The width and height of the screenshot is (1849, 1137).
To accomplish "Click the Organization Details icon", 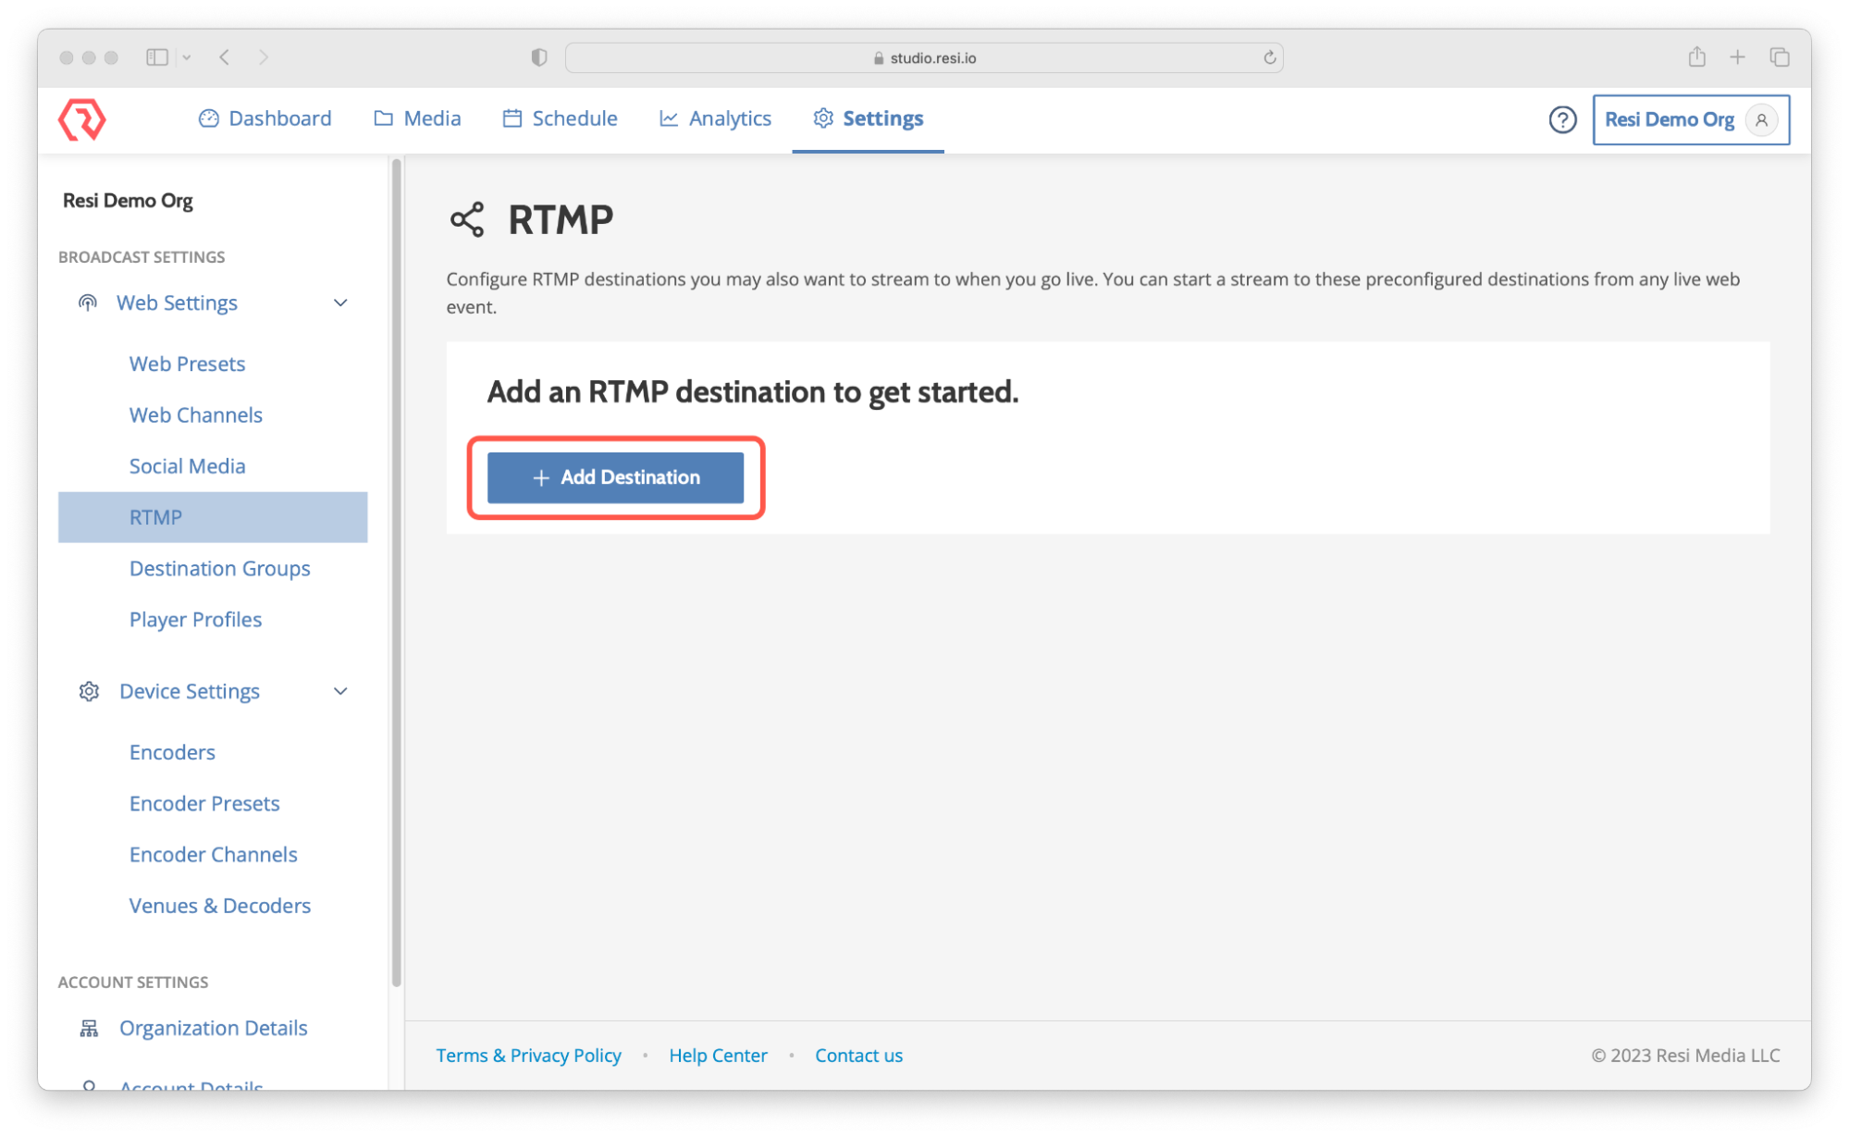I will click(89, 1028).
